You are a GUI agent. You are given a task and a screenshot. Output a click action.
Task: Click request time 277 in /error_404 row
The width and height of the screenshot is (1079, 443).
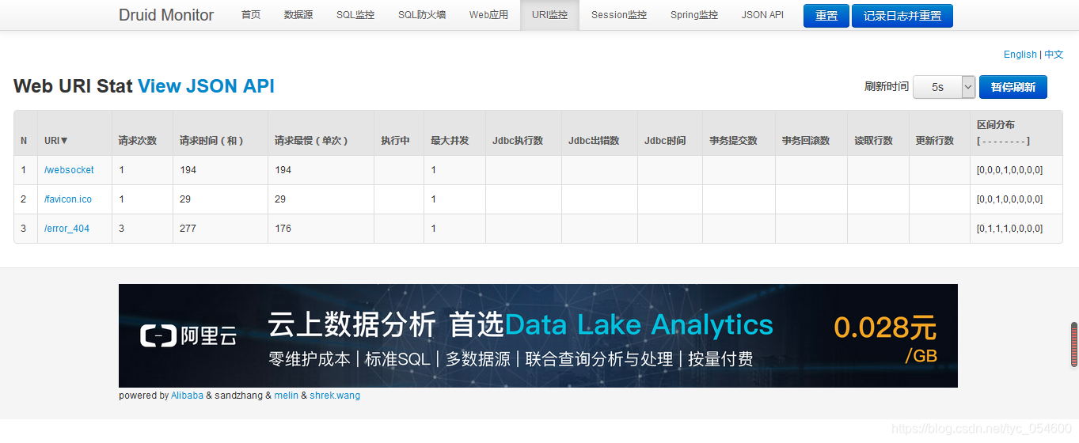(x=188, y=229)
